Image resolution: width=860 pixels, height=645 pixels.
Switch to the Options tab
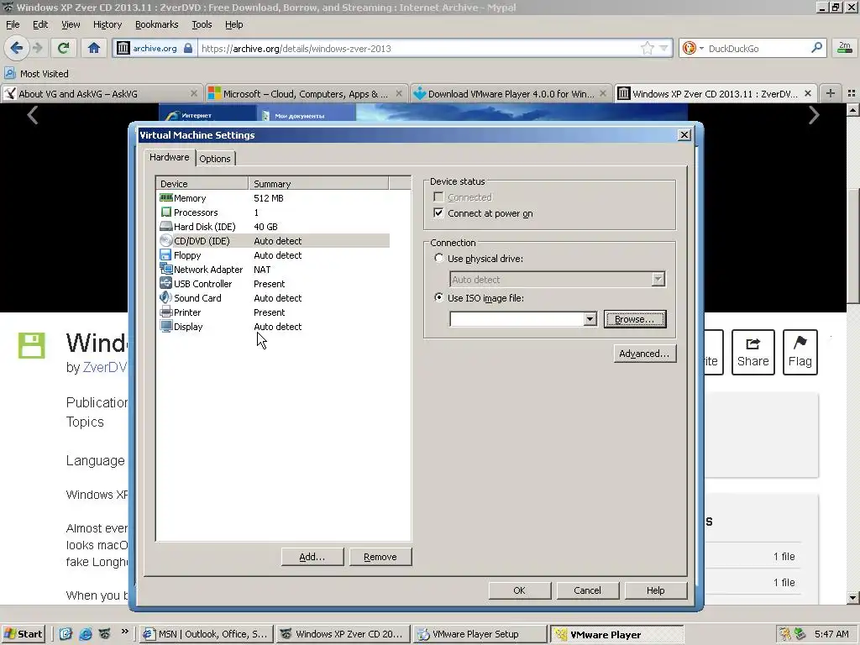[214, 159]
